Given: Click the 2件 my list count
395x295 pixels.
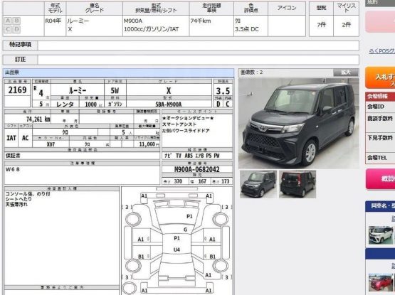Looking at the screenshot, I should (346, 25).
